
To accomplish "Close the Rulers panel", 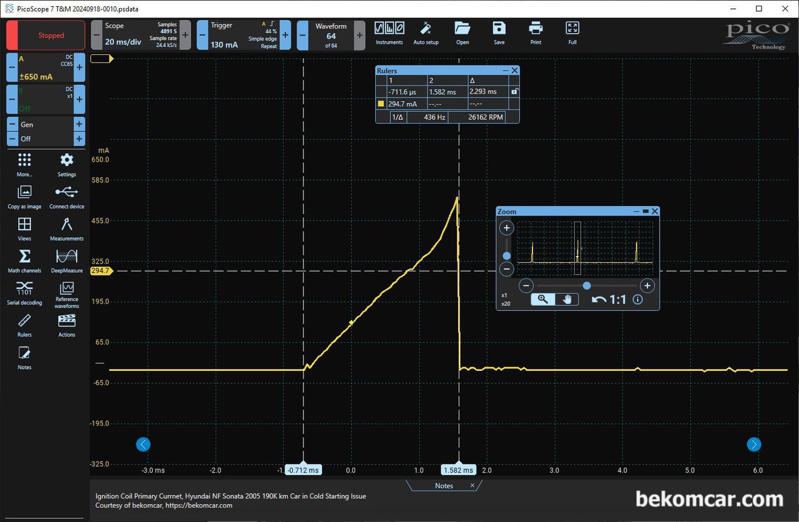I will (x=515, y=71).
